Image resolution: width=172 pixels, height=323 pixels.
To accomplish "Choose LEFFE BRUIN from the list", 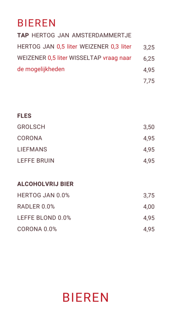I will (x=36, y=161).
